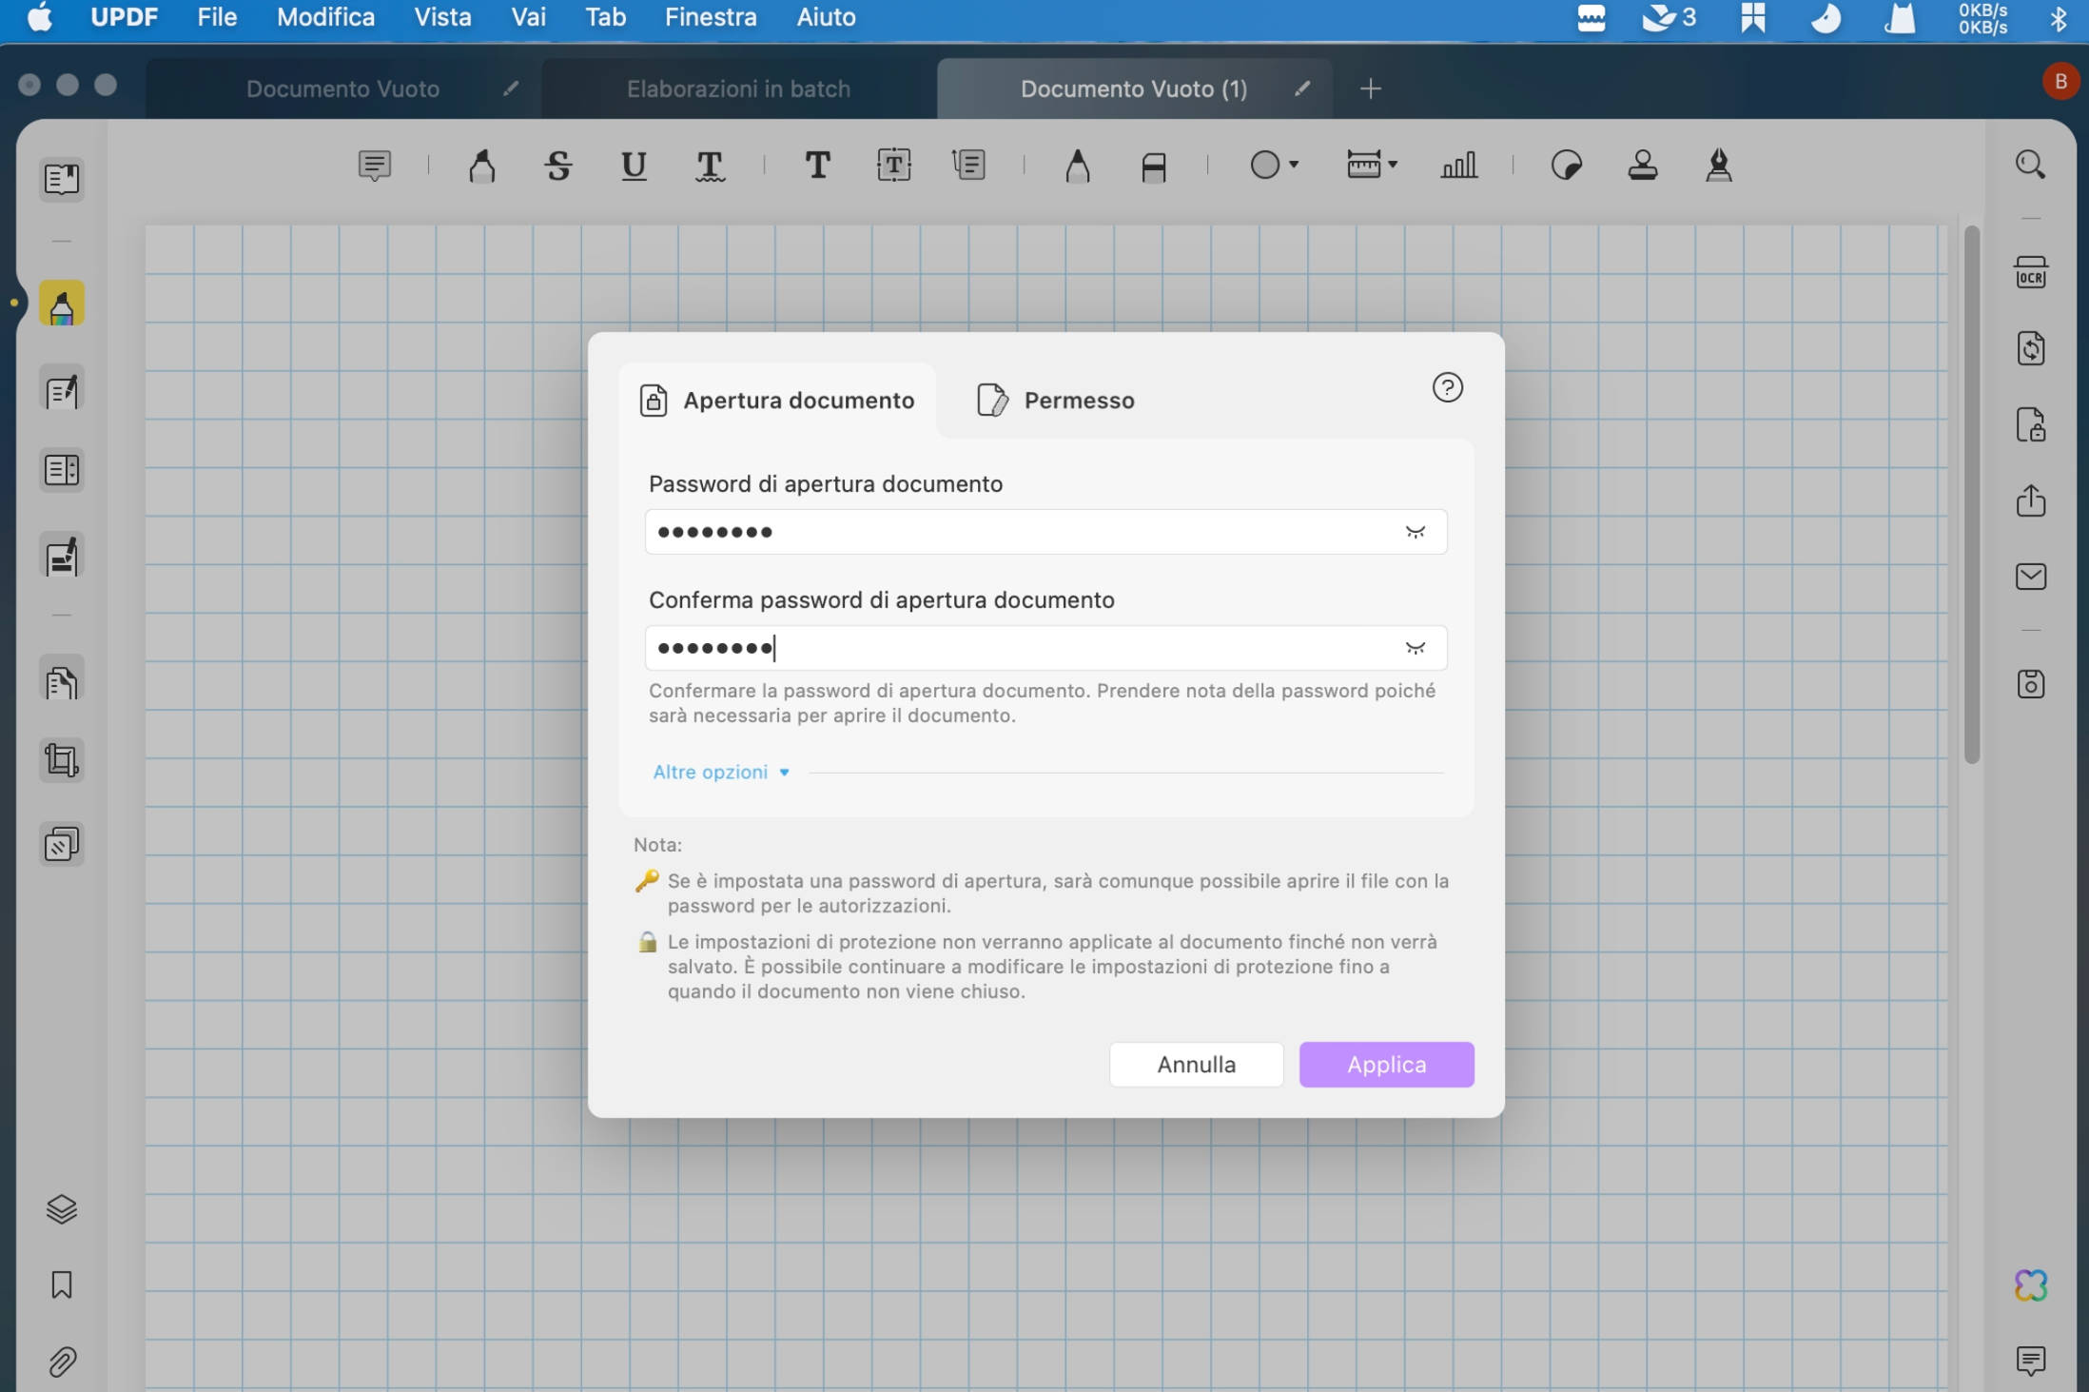The image size is (2089, 1392).
Task: Open the Vai menu
Action: 528,17
